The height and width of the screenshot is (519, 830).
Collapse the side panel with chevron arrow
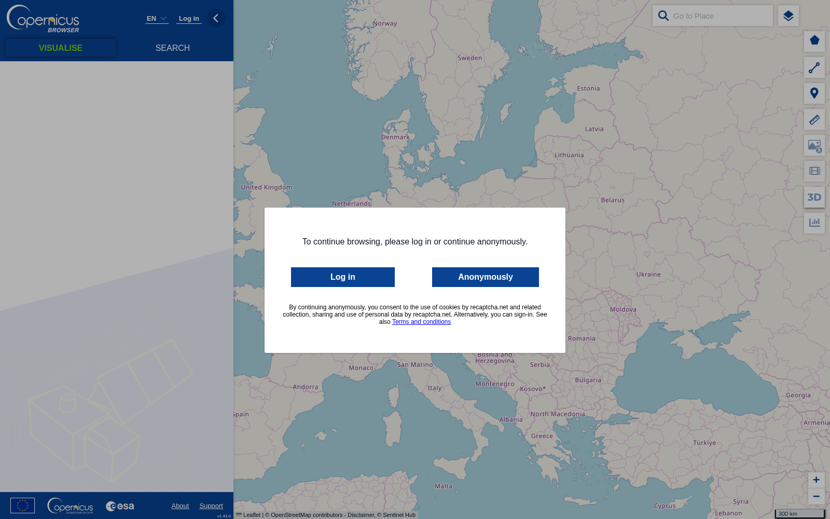click(x=216, y=18)
